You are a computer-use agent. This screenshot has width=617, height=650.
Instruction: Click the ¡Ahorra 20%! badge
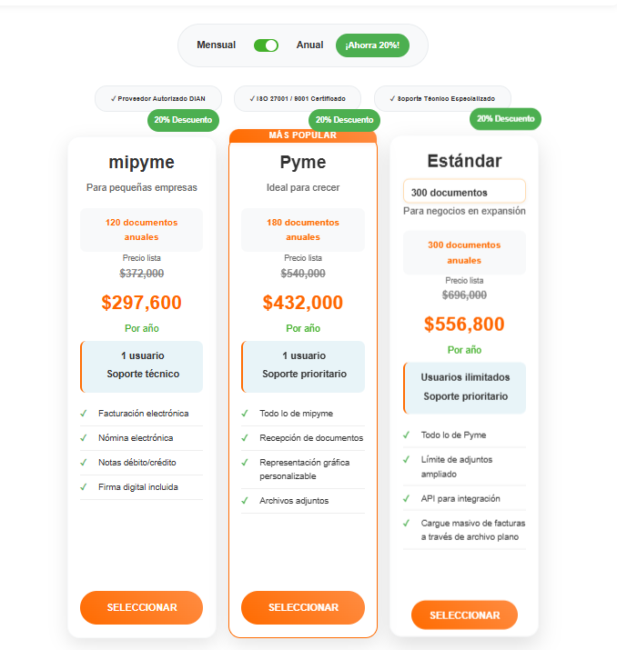pos(372,45)
